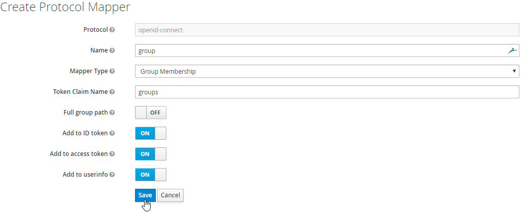Cancel creating the protocol mapper
The image size is (527, 212).
click(x=170, y=195)
